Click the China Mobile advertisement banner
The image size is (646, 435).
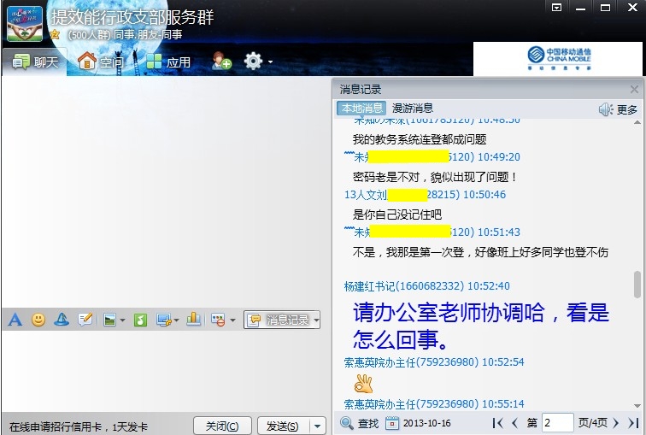tap(558, 58)
